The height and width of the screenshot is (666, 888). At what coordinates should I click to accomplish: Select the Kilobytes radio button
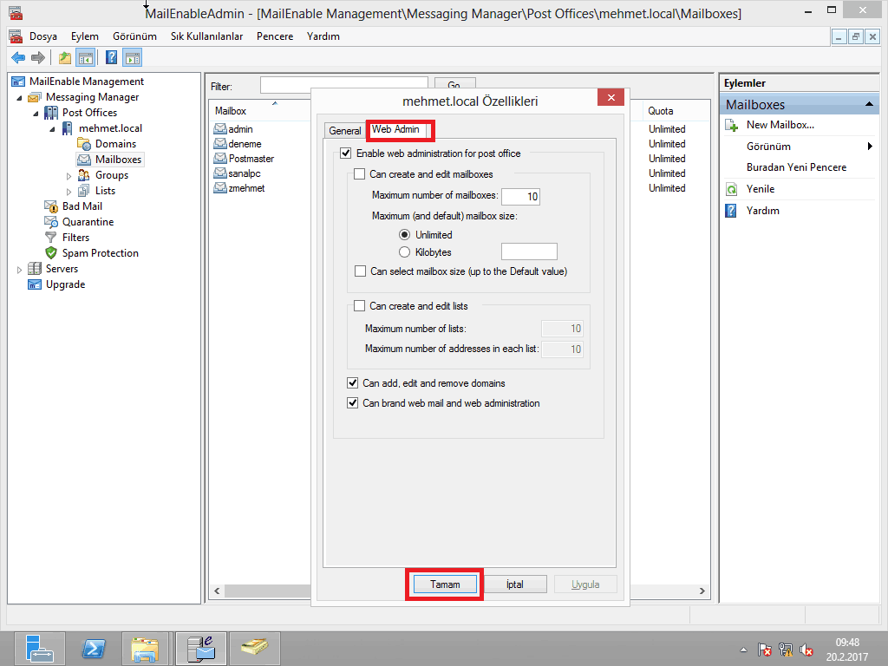pos(404,252)
